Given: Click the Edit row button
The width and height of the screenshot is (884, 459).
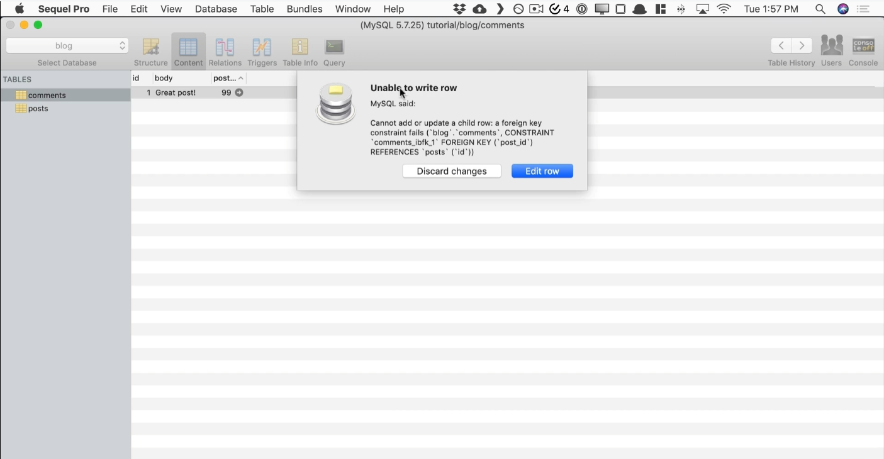Looking at the screenshot, I should [542, 171].
